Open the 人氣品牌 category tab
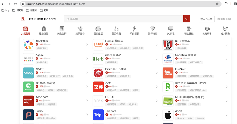This screenshot has width=237, height=124. [26, 31]
